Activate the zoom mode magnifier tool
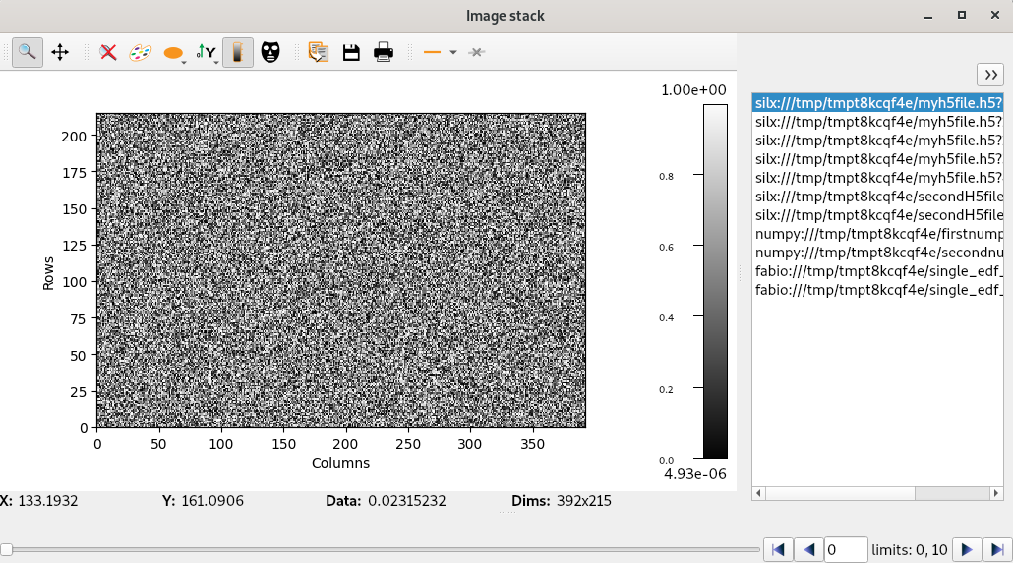The height and width of the screenshot is (563, 1013). tap(27, 52)
